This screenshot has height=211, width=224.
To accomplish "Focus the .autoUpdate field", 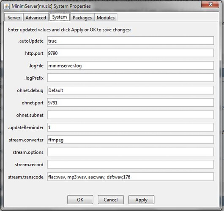I will click(x=131, y=41).
